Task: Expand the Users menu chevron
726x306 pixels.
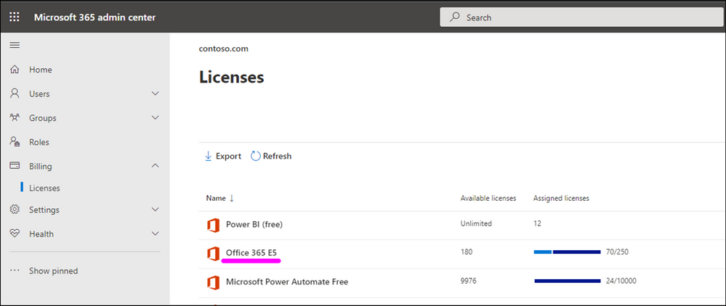Action: click(x=156, y=94)
